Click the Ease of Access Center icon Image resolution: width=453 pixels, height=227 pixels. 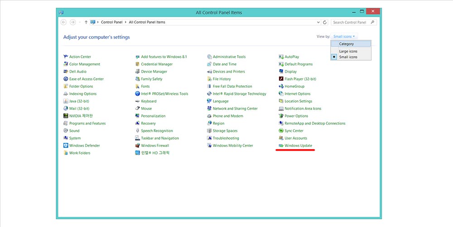[x=66, y=79]
